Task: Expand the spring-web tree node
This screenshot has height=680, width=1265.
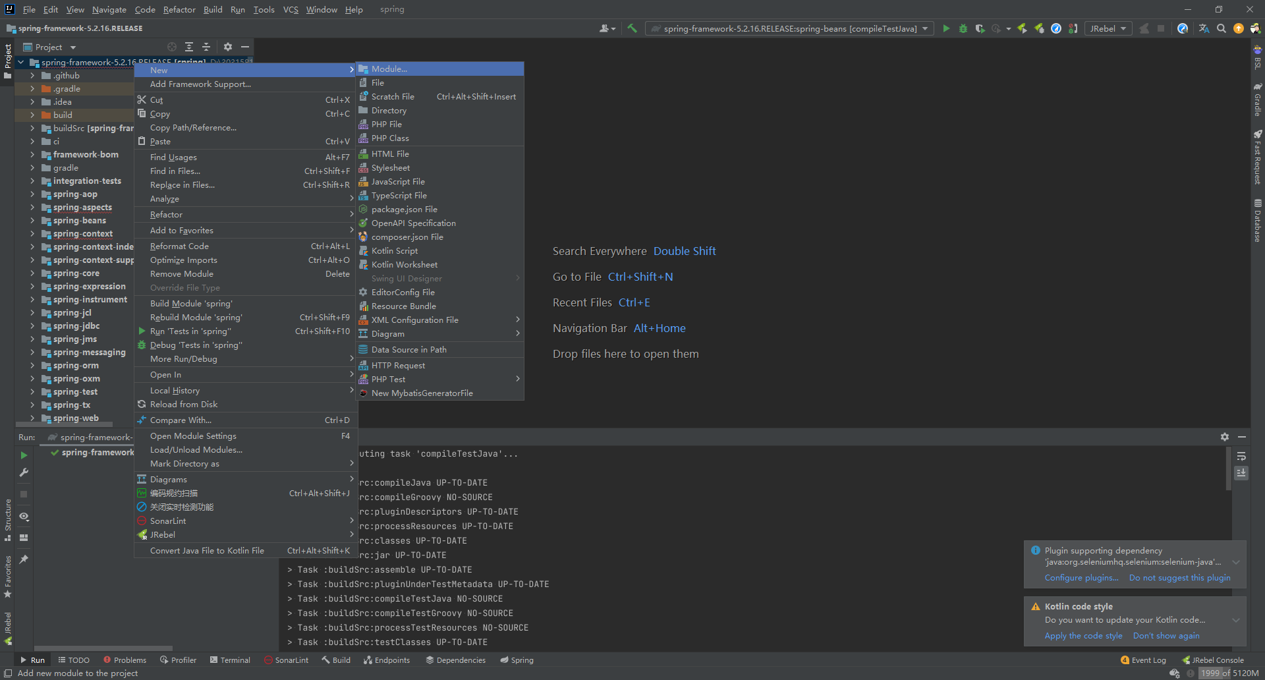Action: point(32,418)
